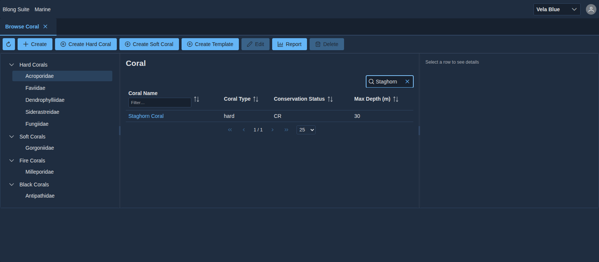Select Faviidae in the tree
This screenshot has width=599, height=262.
(x=62, y=88)
